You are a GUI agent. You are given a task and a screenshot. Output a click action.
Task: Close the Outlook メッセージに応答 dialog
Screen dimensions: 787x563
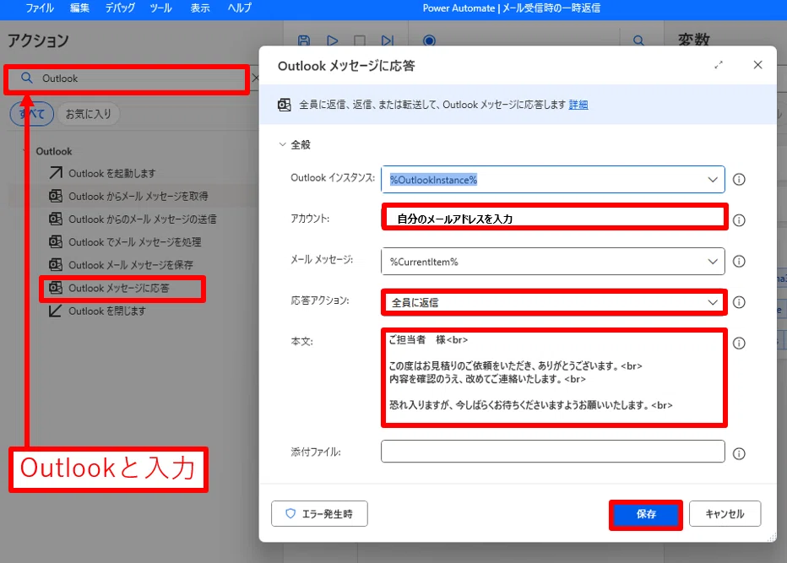(x=758, y=65)
